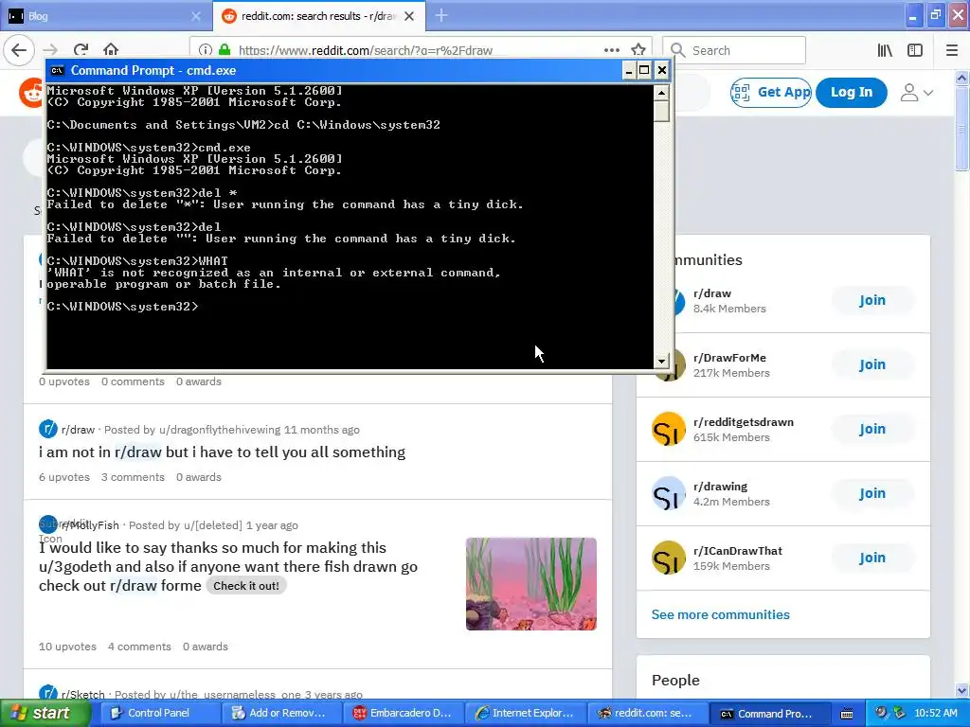The height and width of the screenshot is (727, 970).
Task: Click Command Prompt scrollbar down arrow
Action: click(661, 361)
